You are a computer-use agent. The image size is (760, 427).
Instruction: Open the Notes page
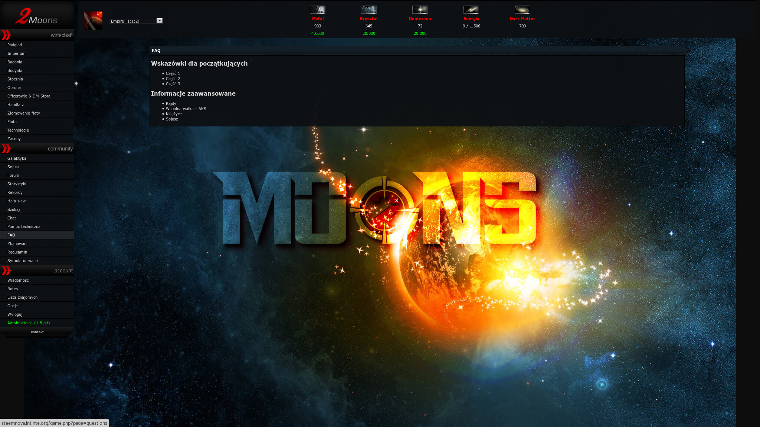click(37, 289)
